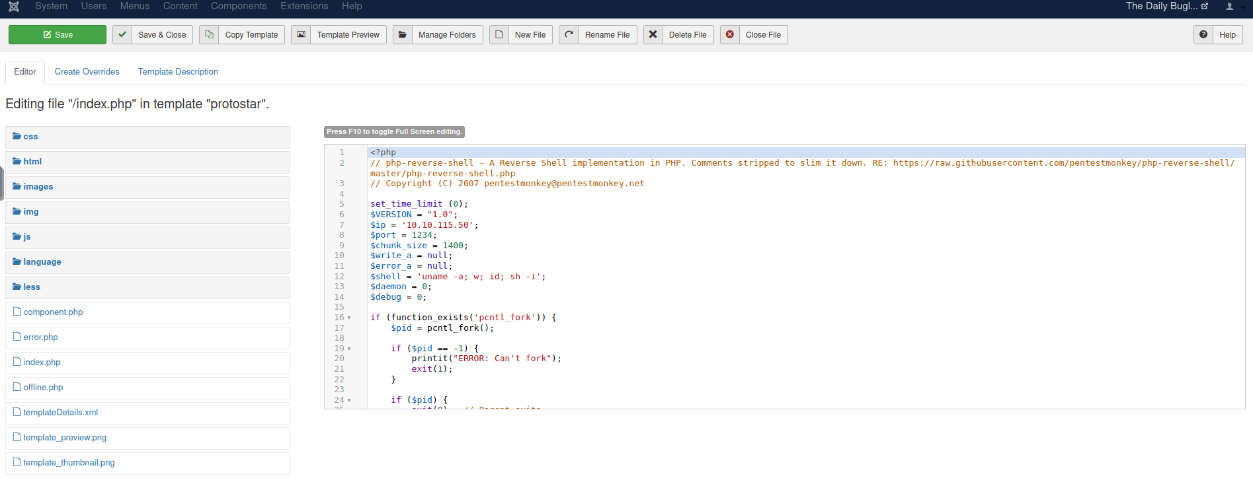The width and height of the screenshot is (1253, 482).
Task: Click the Help toolbar button label
Action: click(1227, 35)
